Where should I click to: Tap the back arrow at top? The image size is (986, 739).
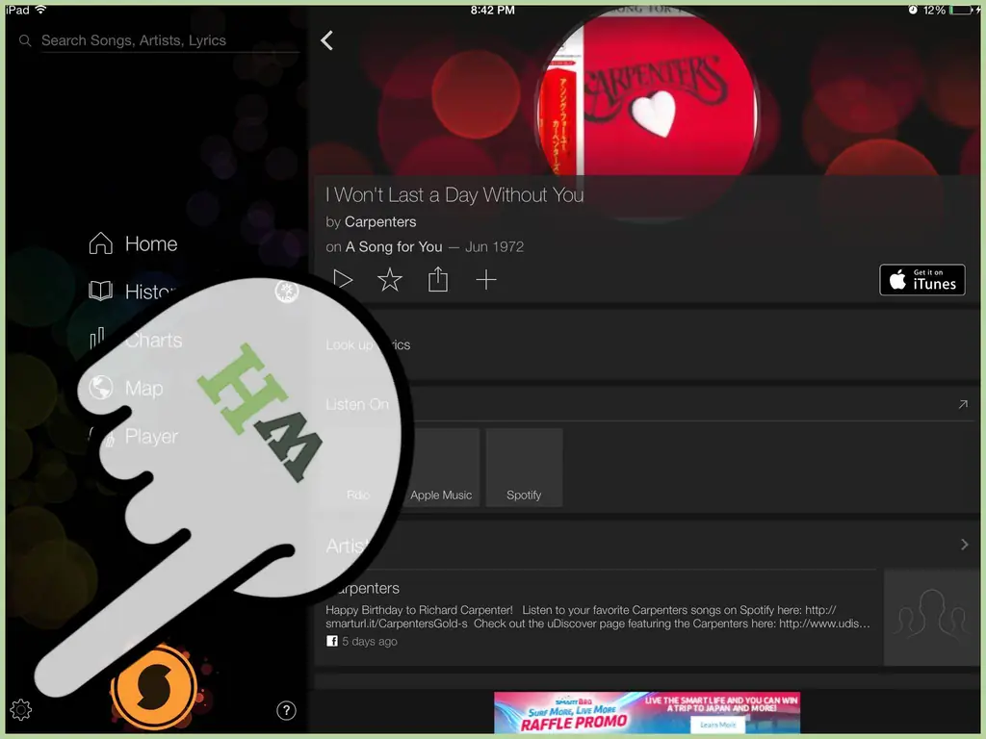(x=326, y=40)
